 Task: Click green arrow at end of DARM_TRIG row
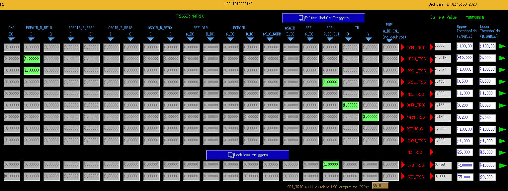pyautogui.click(x=502, y=46)
